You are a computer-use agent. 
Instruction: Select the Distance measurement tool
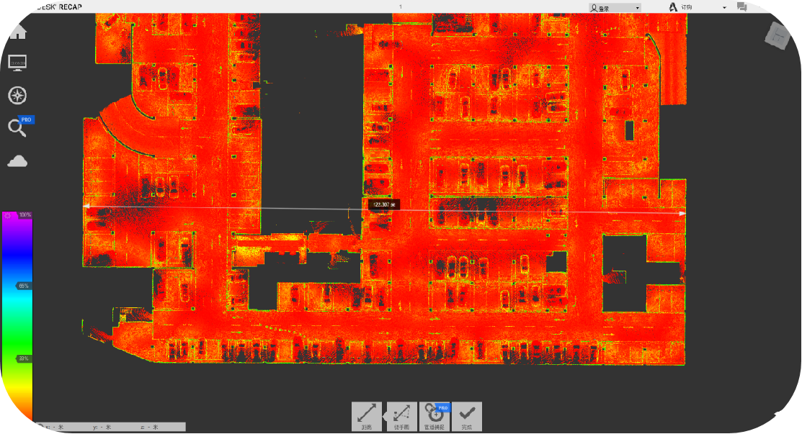(367, 416)
